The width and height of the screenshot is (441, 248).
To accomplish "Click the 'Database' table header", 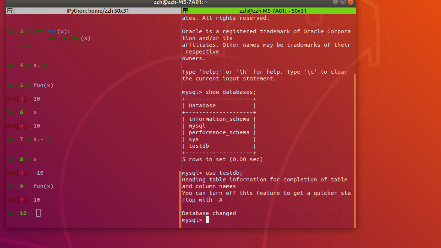I will pyautogui.click(x=202, y=105).
